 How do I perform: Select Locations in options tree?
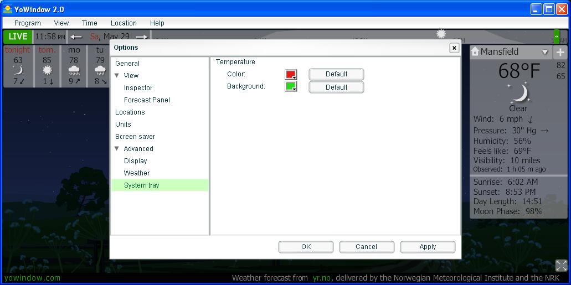tap(130, 112)
